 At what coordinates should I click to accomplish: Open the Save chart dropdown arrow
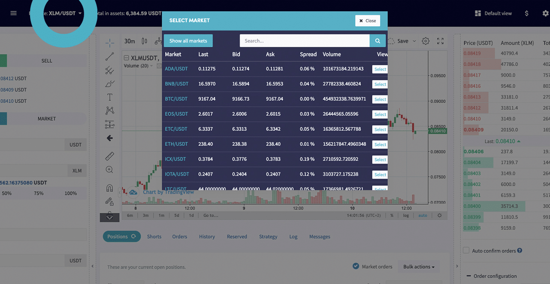[414, 41]
